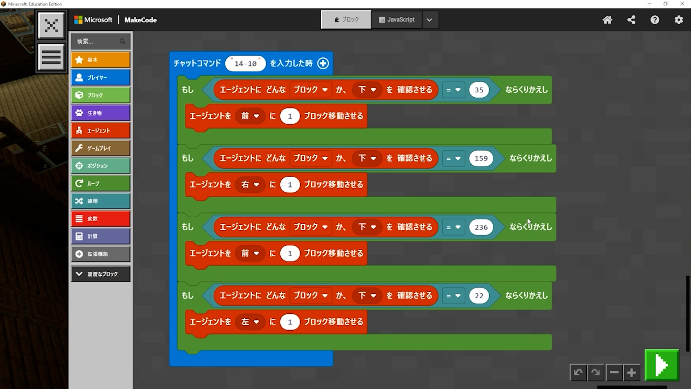Expand the language dropdown next to JavaScript

tap(429, 20)
